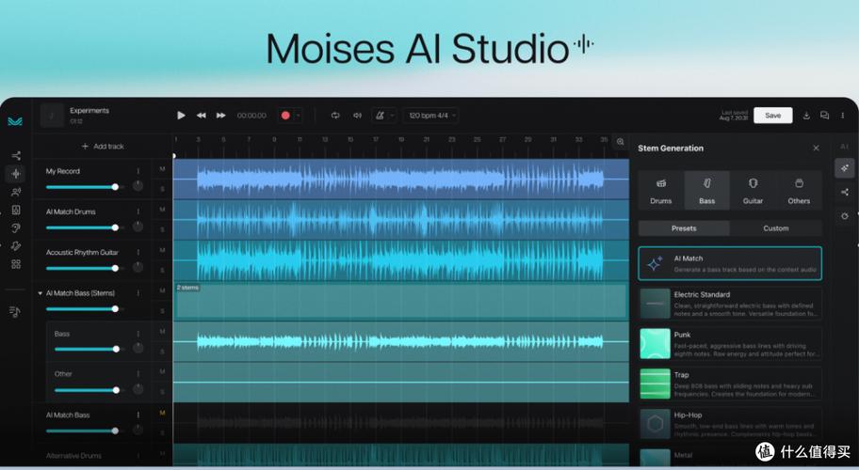Select the Drums stem type
Viewport: 859px width, 470px height.
pyautogui.click(x=660, y=190)
